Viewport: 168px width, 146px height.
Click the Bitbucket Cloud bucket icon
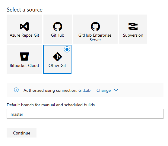click(24, 56)
